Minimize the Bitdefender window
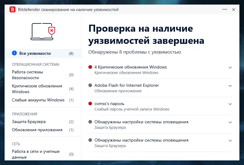Screen dimensions: 244x165 pos(224,9)
